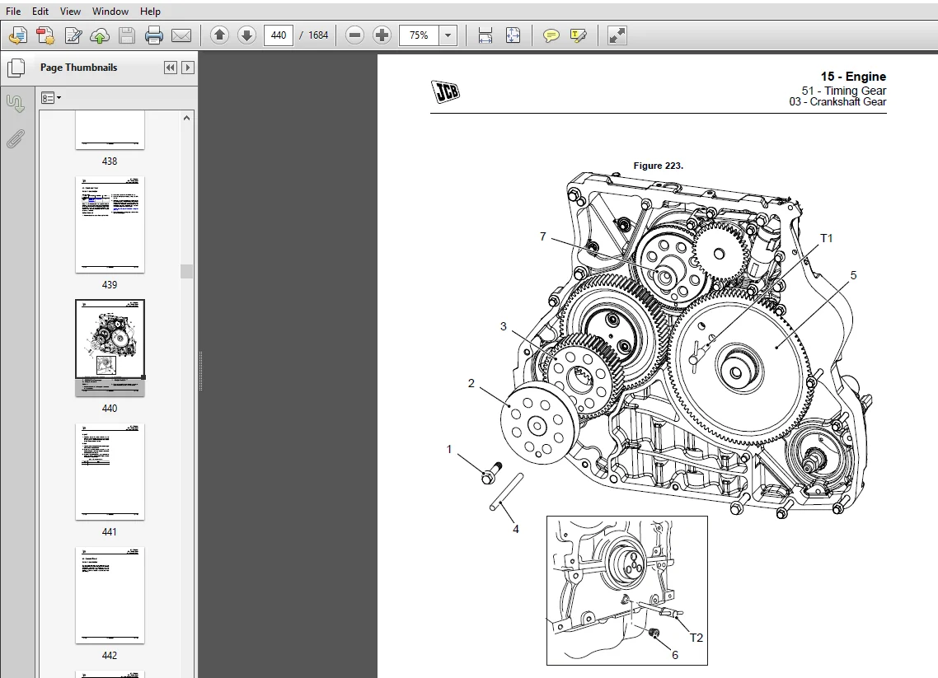Open the zoom level dropdown arrow
938x678 pixels.
(x=448, y=35)
